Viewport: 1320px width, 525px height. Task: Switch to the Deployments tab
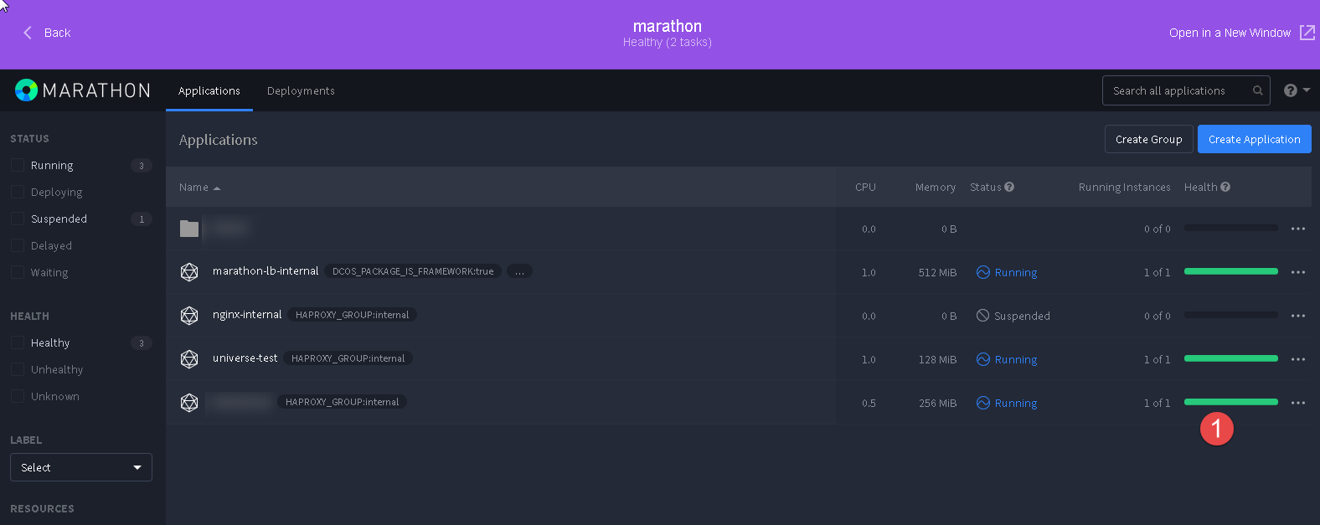point(301,90)
